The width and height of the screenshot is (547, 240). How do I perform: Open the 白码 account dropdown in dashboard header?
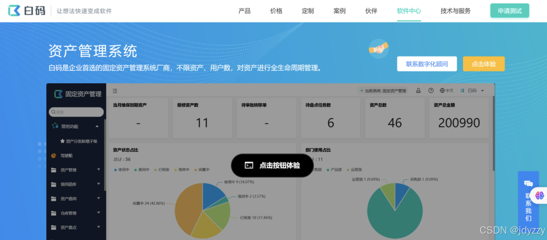click(x=472, y=91)
